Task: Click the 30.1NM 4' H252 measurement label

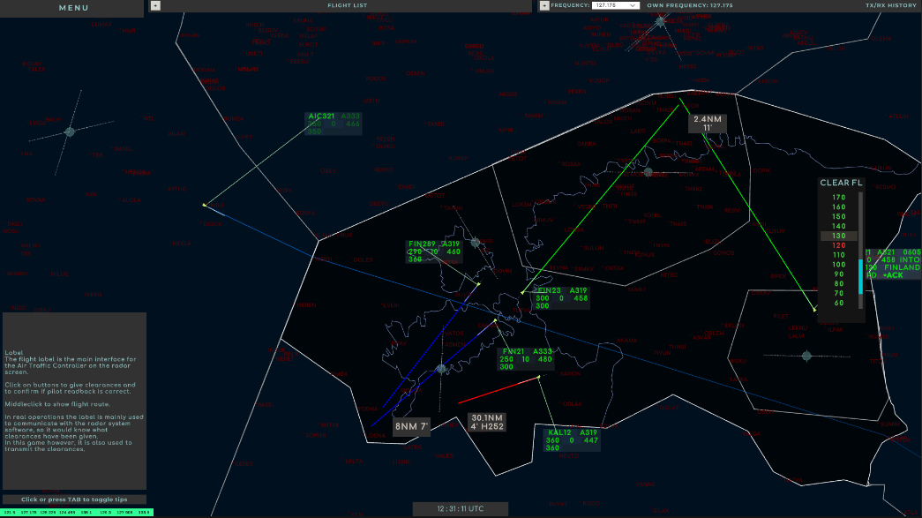Action: coord(487,422)
